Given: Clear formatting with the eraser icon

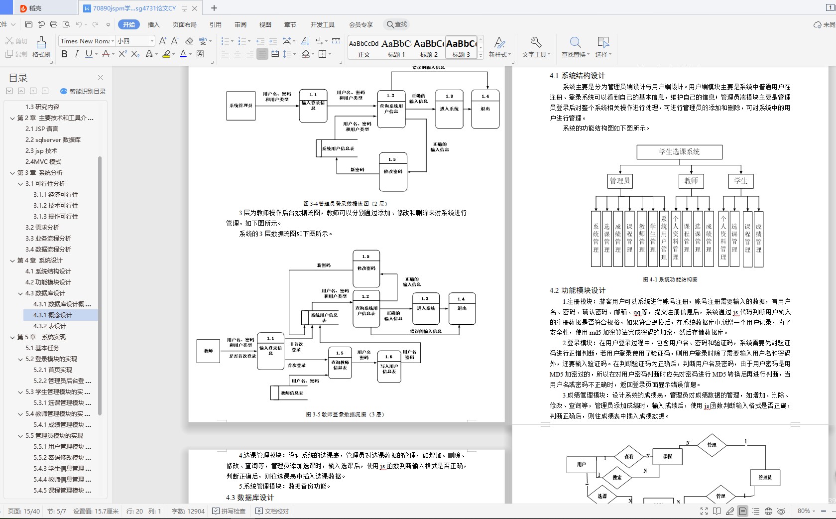Looking at the screenshot, I should (x=189, y=41).
